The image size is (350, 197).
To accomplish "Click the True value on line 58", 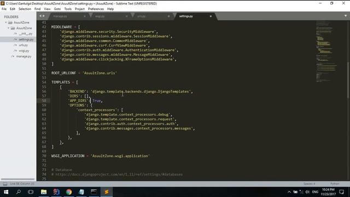I will (96, 101).
